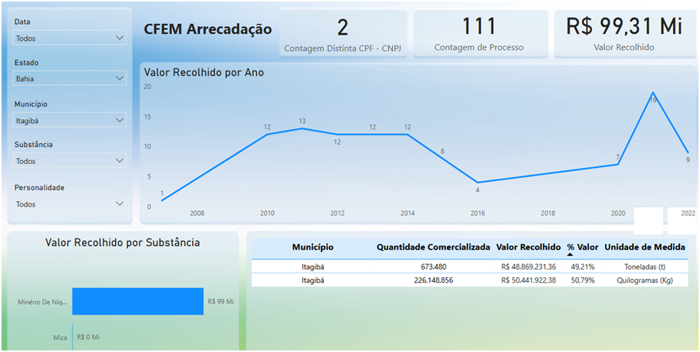Select the Unidade de Medida column header
Screen dimensions: 700x352
coord(644,247)
